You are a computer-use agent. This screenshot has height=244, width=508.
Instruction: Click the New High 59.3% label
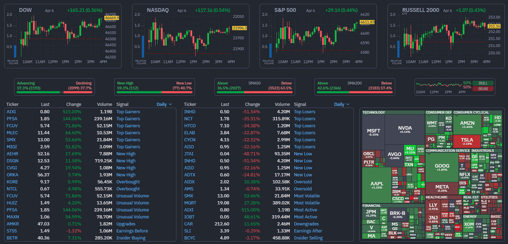[x=128, y=86]
